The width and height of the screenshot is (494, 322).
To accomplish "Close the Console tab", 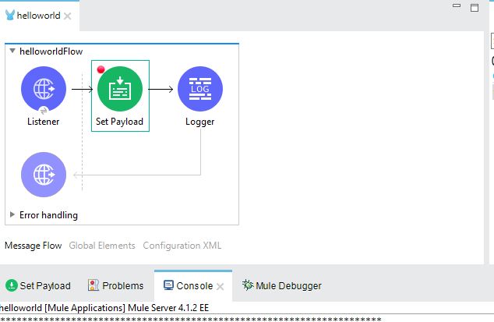I will [x=221, y=286].
